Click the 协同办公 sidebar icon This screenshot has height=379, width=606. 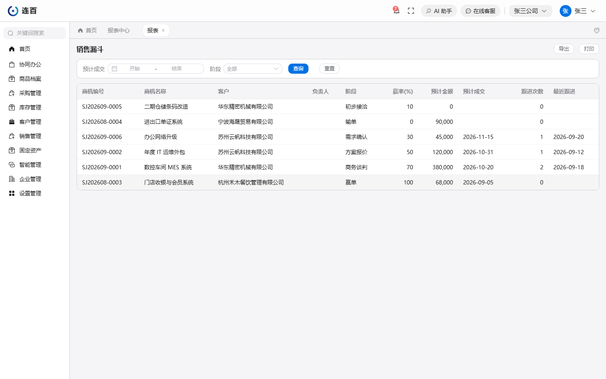coord(12,64)
